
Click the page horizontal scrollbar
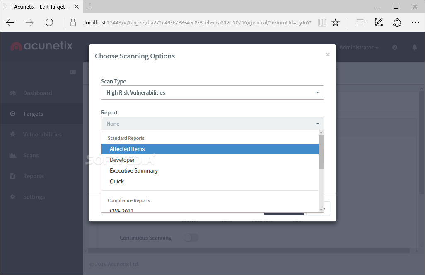tap(249, 251)
